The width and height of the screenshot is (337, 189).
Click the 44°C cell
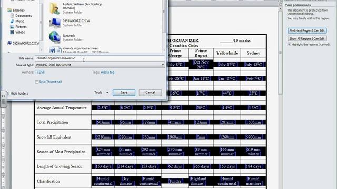(227, 93)
